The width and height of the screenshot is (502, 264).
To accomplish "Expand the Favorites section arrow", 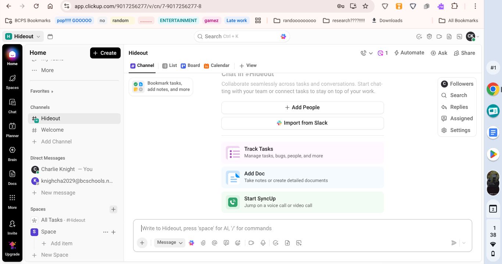I will [x=52, y=91].
